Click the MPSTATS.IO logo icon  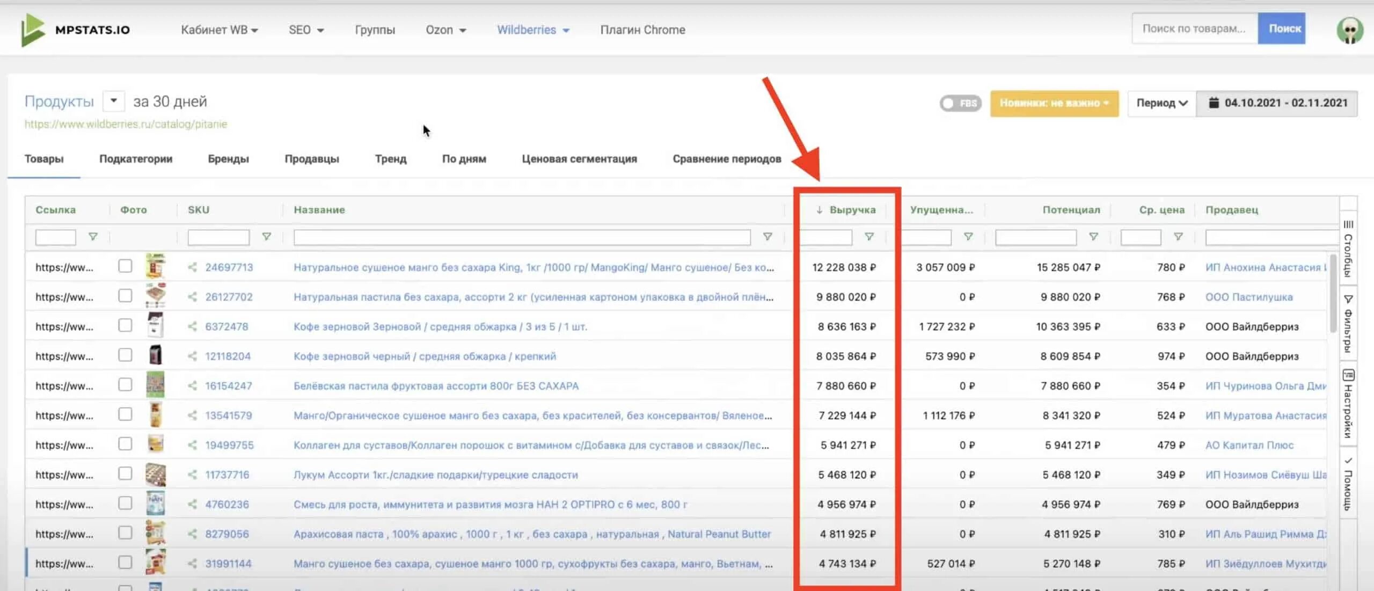[32, 30]
